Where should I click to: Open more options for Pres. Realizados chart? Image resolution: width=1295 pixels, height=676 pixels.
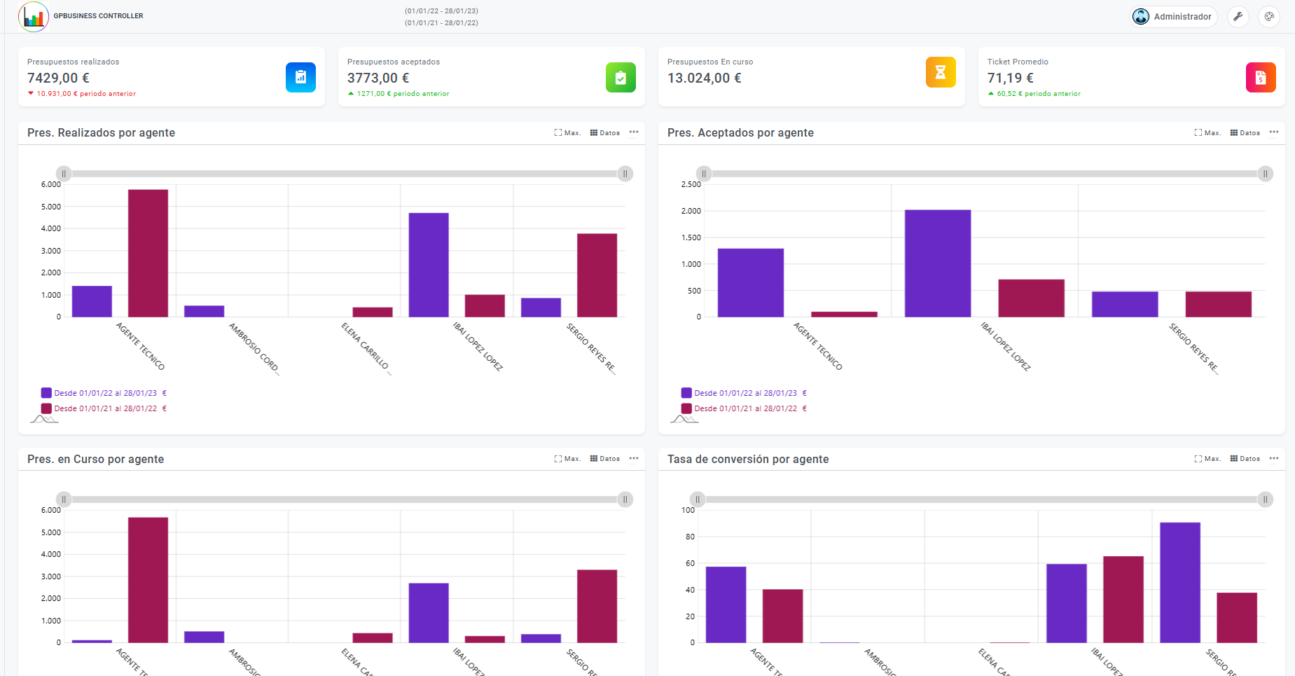coord(634,132)
